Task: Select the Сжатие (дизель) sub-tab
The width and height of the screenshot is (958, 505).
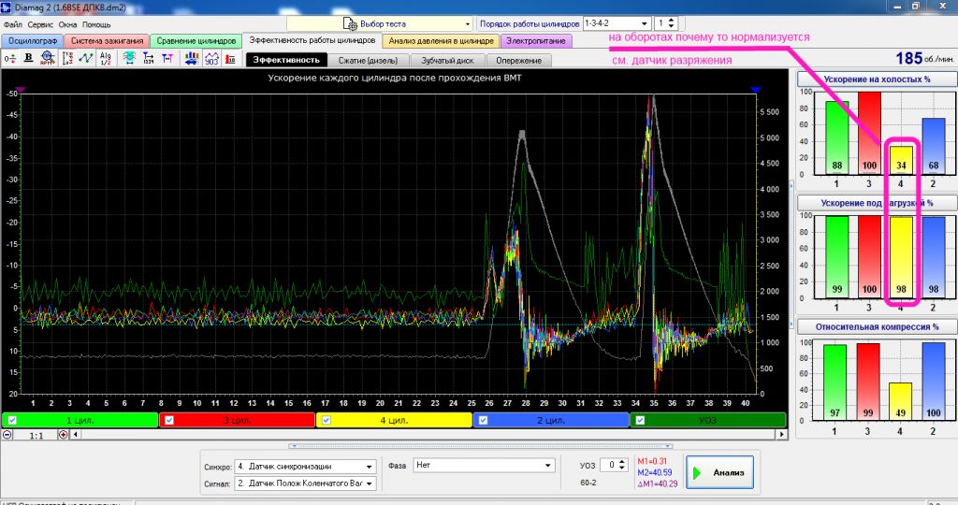Action: [x=368, y=60]
